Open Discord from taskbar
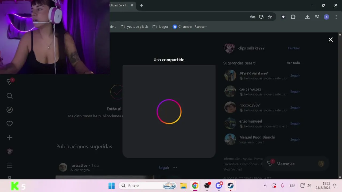The image size is (342, 192). pos(219,186)
